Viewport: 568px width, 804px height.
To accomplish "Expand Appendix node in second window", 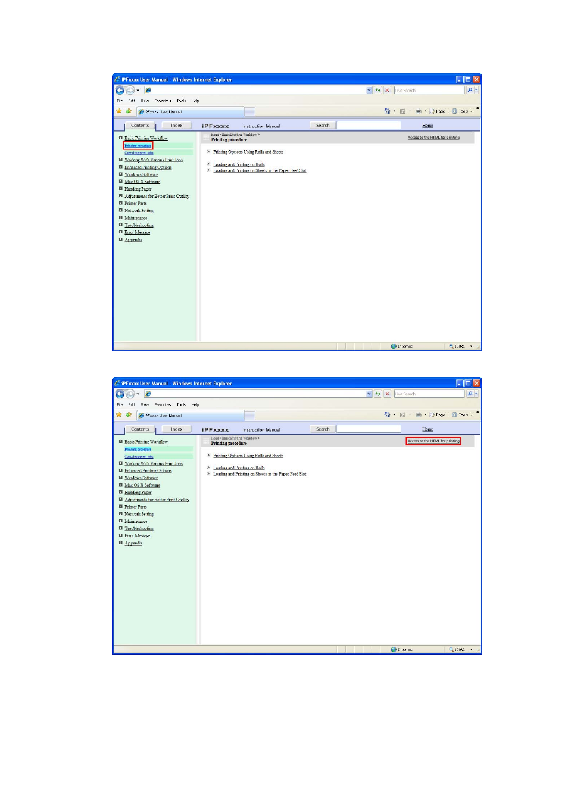I will (x=121, y=543).
